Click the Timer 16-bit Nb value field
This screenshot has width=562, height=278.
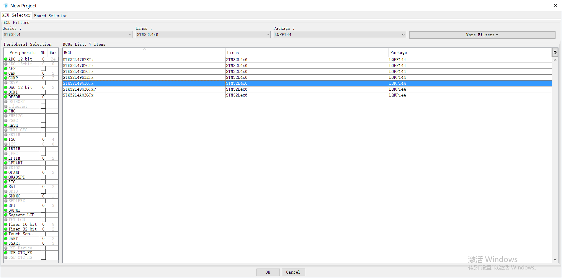click(43, 224)
